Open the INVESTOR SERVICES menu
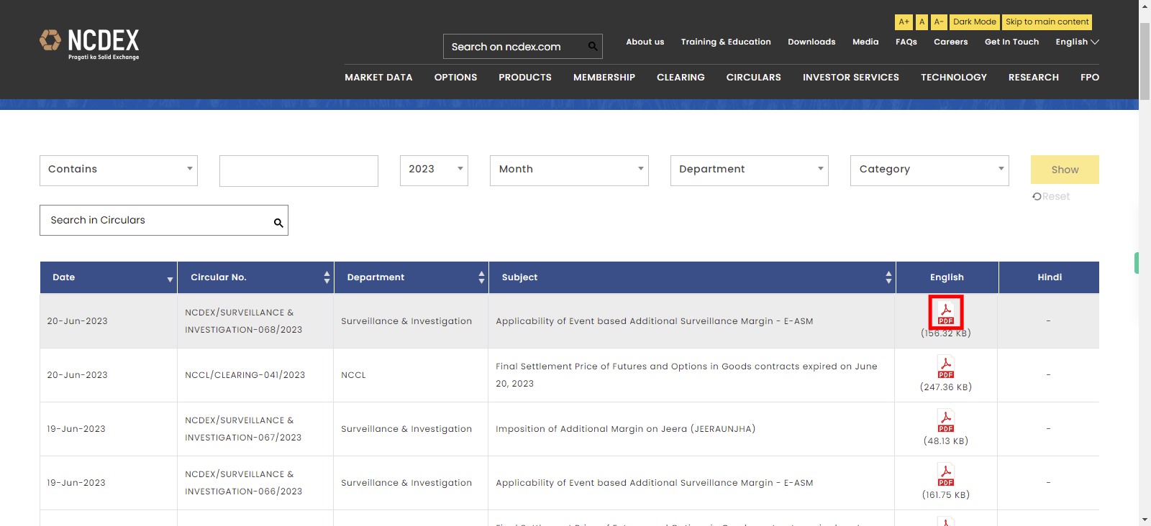 pos(851,78)
